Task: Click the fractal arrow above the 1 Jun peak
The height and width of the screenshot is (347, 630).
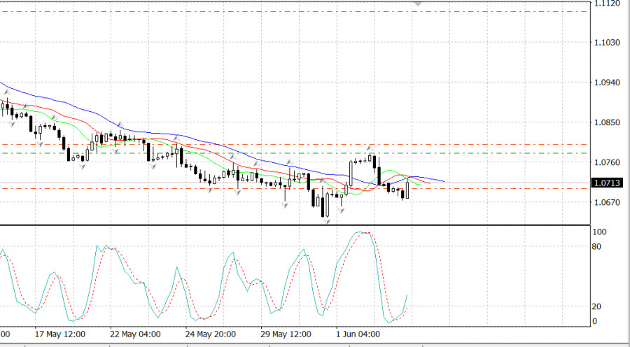Action: [x=370, y=148]
